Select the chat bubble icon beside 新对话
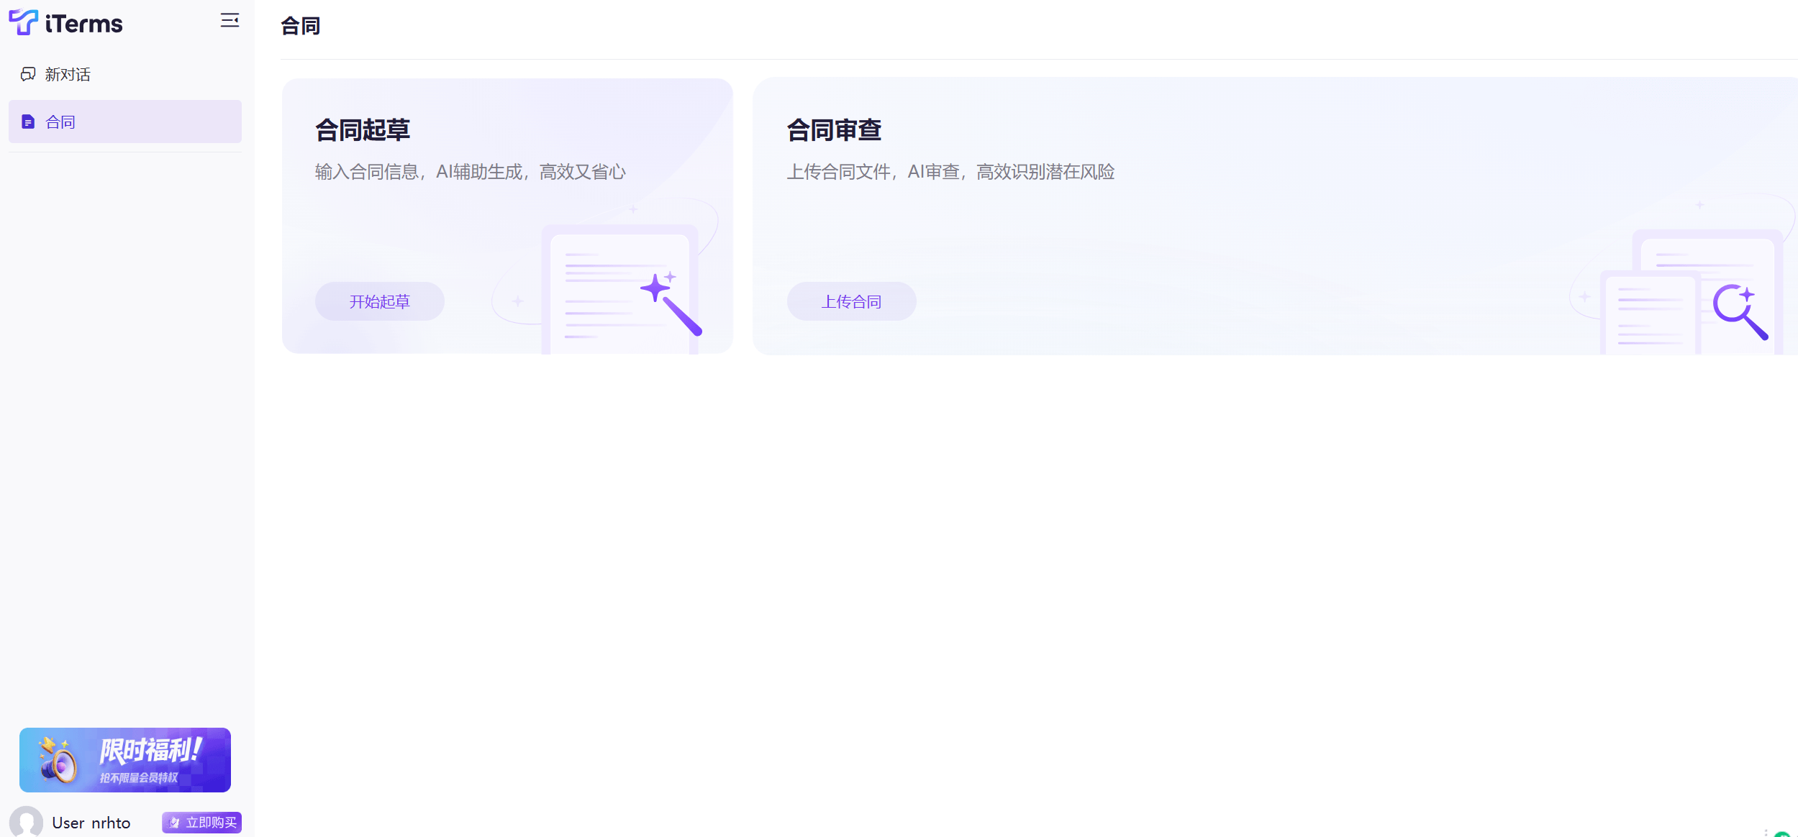The image size is (1798, 837). [28, 74]
